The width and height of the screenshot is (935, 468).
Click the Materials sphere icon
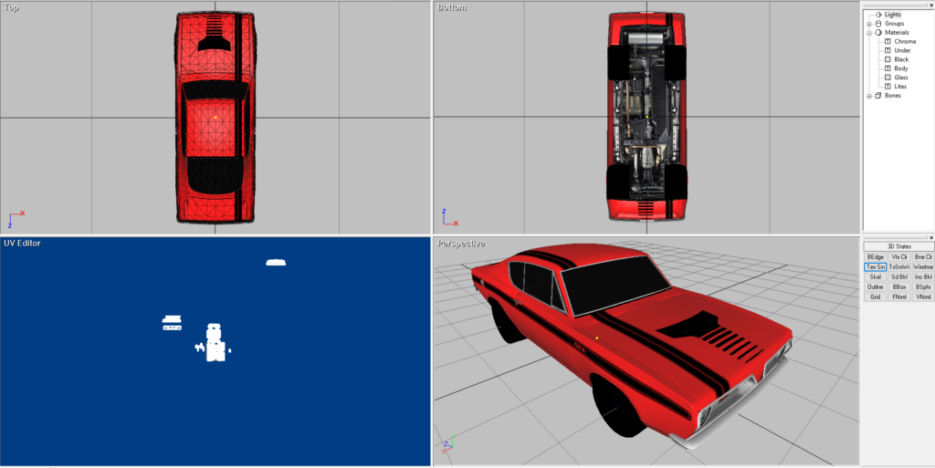pyautogui.click(x=878, y=33)
